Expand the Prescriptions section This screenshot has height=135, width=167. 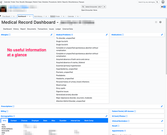pos(13,106)
